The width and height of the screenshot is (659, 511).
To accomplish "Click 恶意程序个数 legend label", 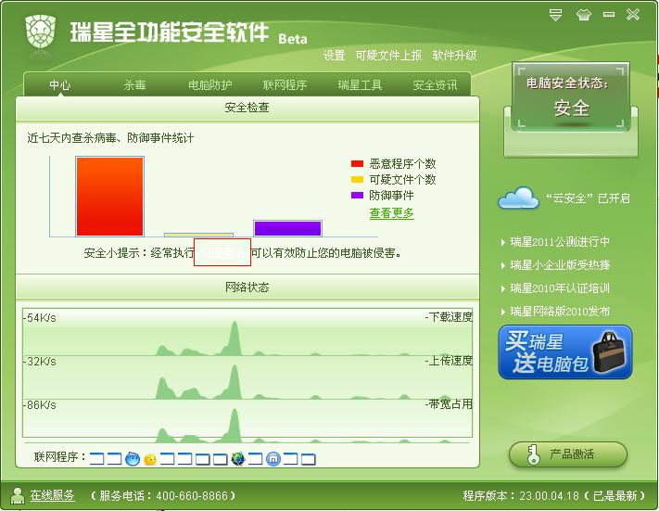I will (x=402, y=163).
